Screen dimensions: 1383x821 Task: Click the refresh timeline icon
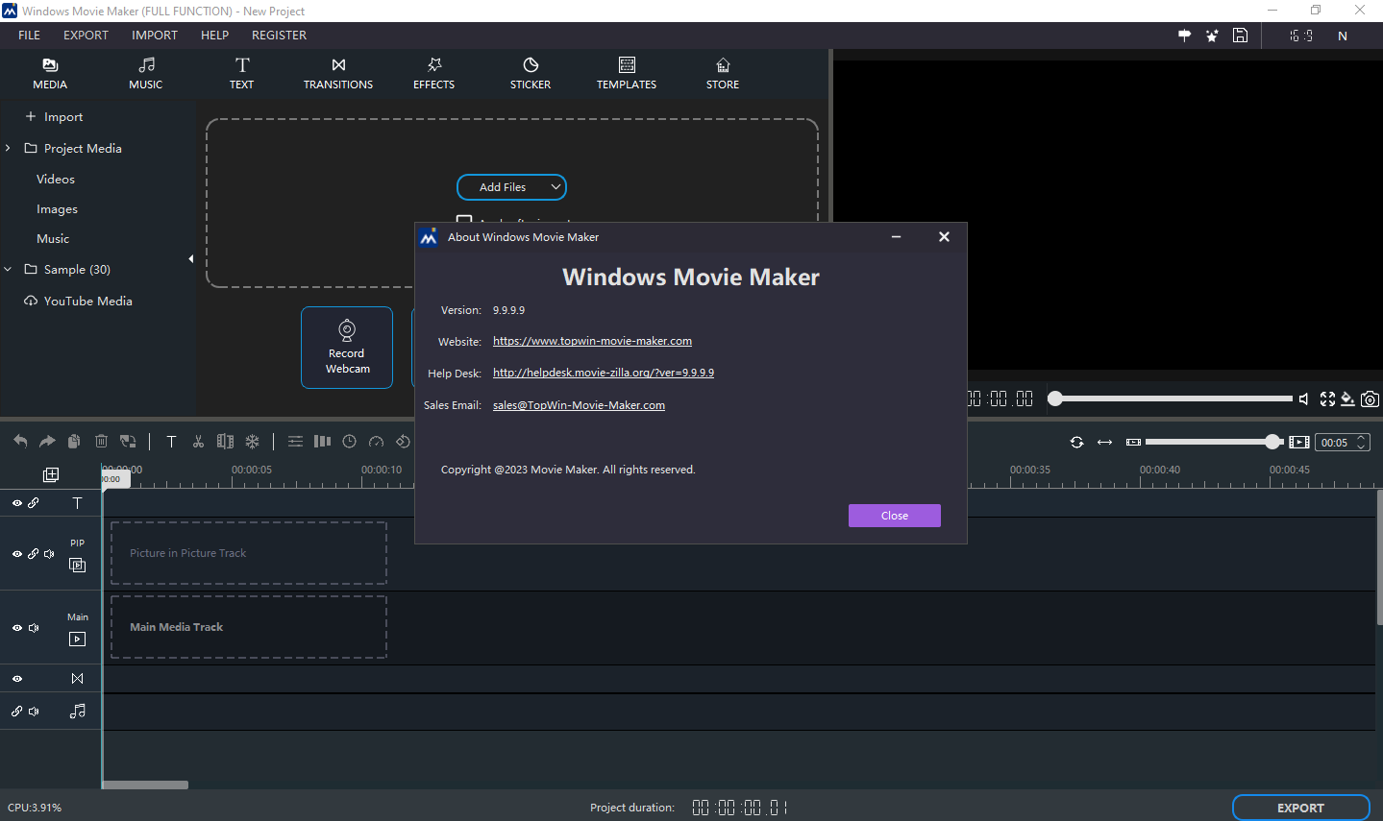click(x=1076, y=442)
